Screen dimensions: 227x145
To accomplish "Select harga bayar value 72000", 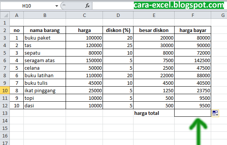I will pos(193,53).
